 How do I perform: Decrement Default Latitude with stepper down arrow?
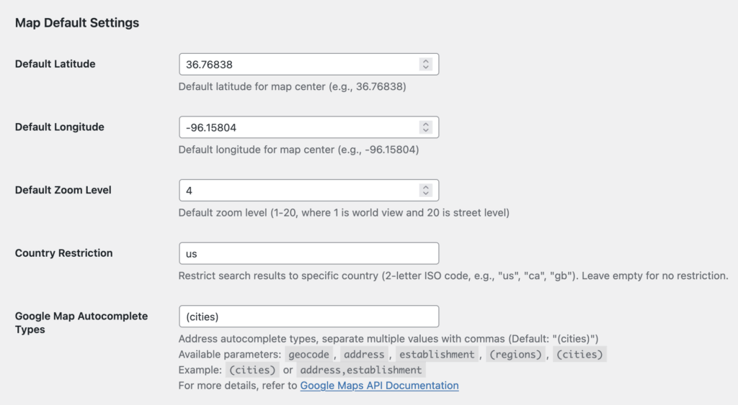[426, 68]
